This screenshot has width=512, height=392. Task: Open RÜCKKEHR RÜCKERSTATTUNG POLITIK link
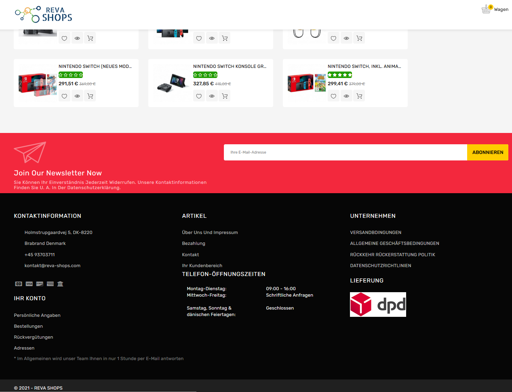(392, 255)
